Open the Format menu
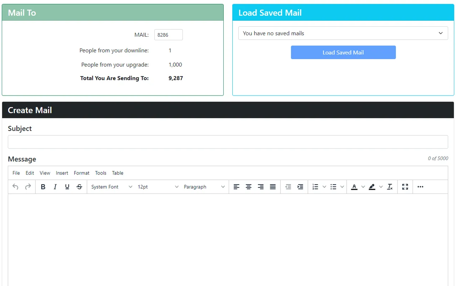 pos(82,173)
